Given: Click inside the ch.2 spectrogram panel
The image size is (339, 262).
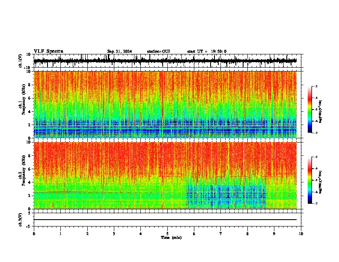Looking at the screenshot, I should [x=165, y=176].
